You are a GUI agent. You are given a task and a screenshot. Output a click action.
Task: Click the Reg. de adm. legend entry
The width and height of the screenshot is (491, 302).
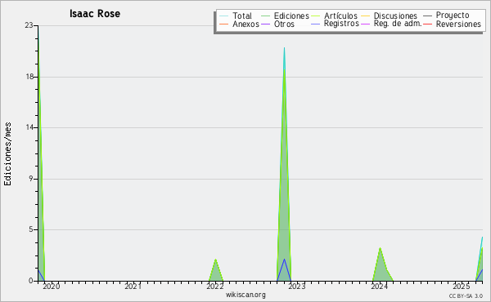pyautogui.click(x=391, y=24)
